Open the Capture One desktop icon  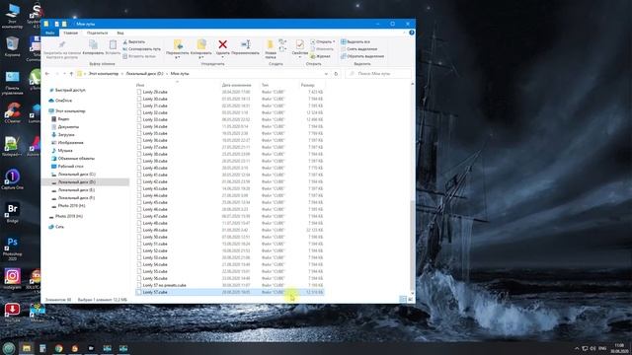[13, 179]
